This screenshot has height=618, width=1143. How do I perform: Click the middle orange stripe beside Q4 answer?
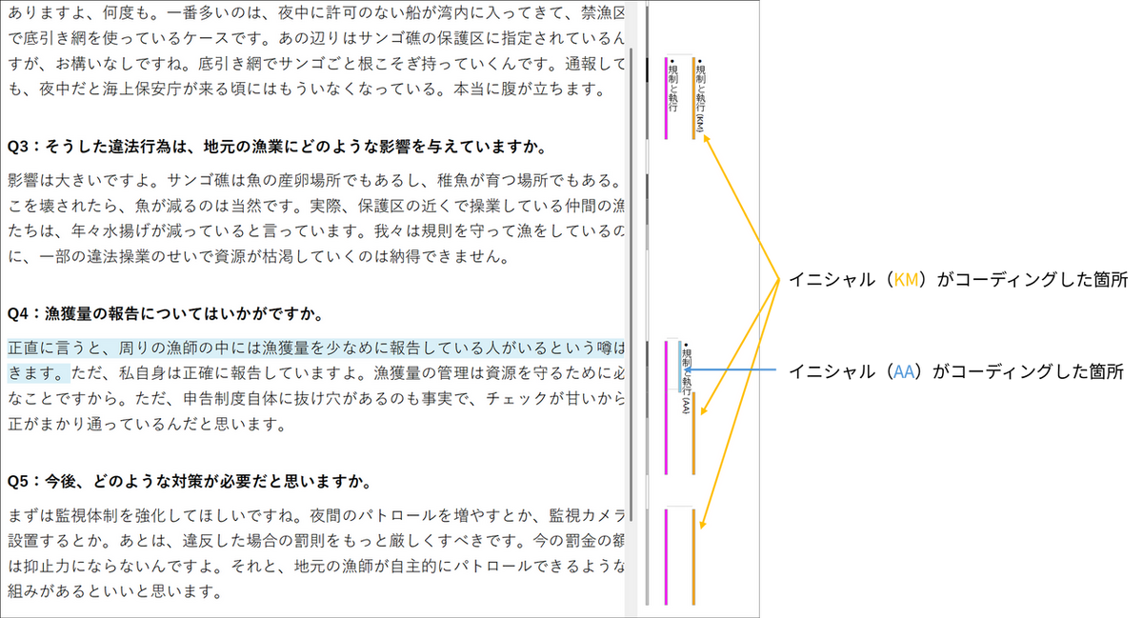pos(693,432)
